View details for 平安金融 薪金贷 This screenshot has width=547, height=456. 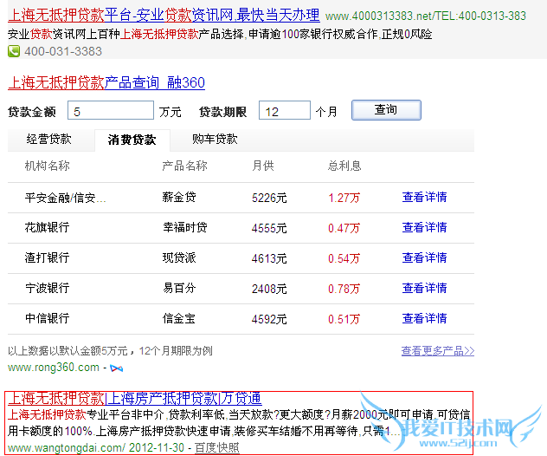click(424, 198)
